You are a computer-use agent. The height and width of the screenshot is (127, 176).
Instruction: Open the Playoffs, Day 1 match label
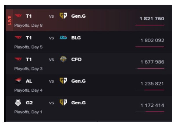coord(28,112)
